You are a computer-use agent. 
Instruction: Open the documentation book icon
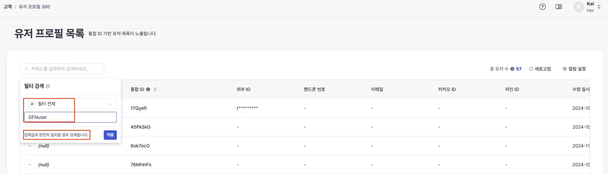click(559, 7)
